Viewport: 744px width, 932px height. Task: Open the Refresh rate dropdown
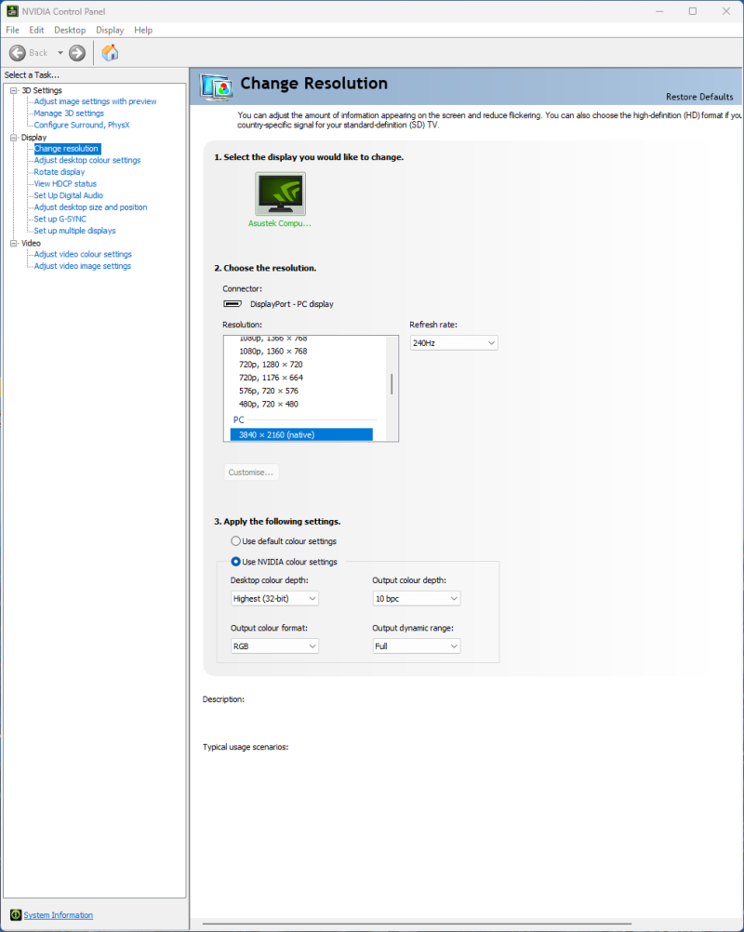click(x=454, y=343)
